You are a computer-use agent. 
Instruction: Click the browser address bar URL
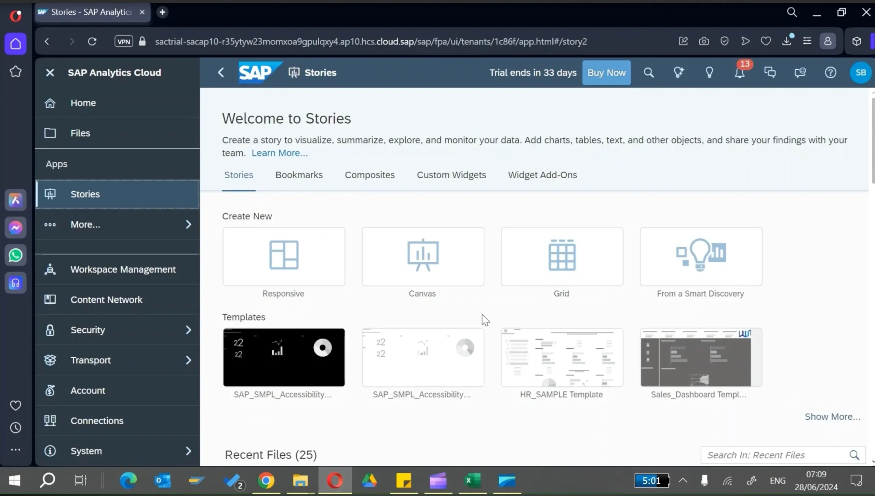pos(371,41)
